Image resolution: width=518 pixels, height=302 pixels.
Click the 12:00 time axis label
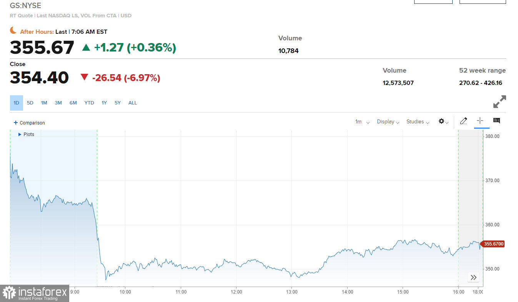tap(236, 292)
